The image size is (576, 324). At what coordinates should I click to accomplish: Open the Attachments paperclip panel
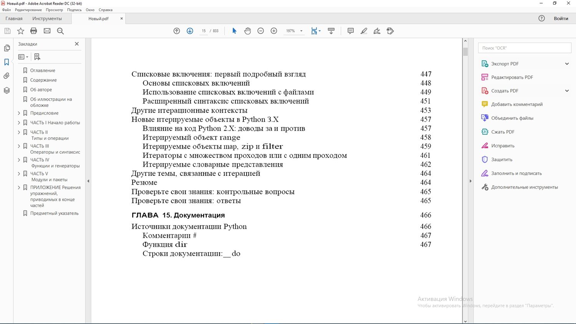pos(7,76)
